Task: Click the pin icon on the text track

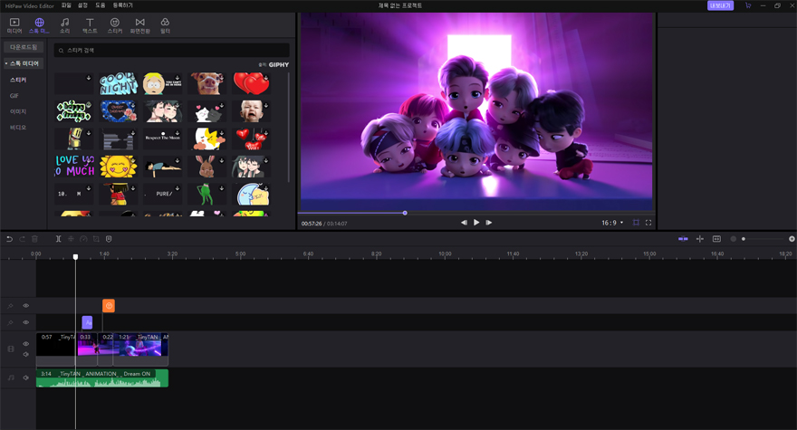Action: (x=10, y=323)
